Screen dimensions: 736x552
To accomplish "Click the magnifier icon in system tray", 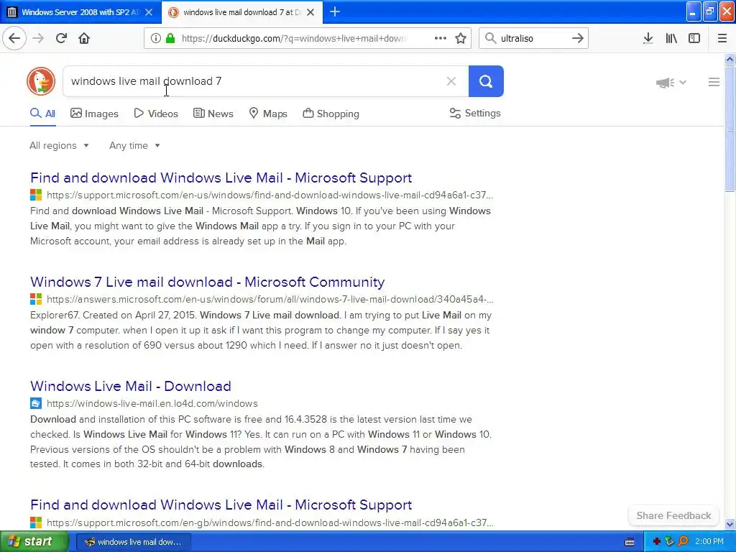I will coord(683,542).
